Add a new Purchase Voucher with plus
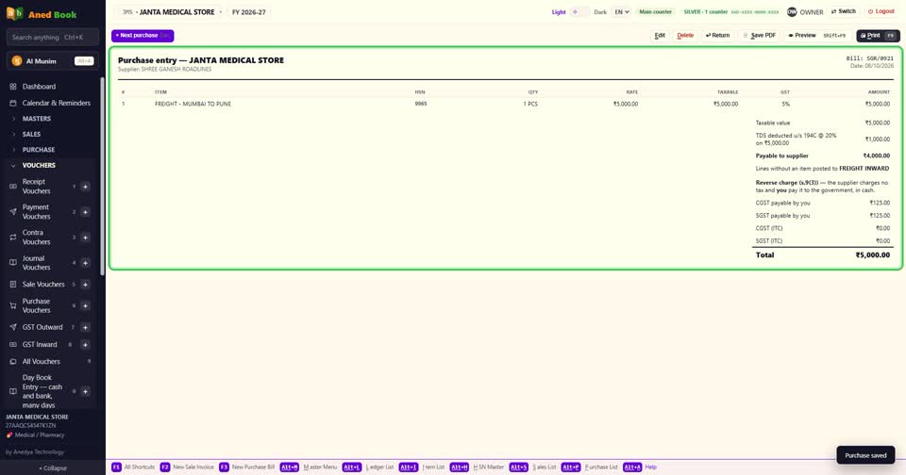This screenshot has height=475, width=906. (85, 305)
